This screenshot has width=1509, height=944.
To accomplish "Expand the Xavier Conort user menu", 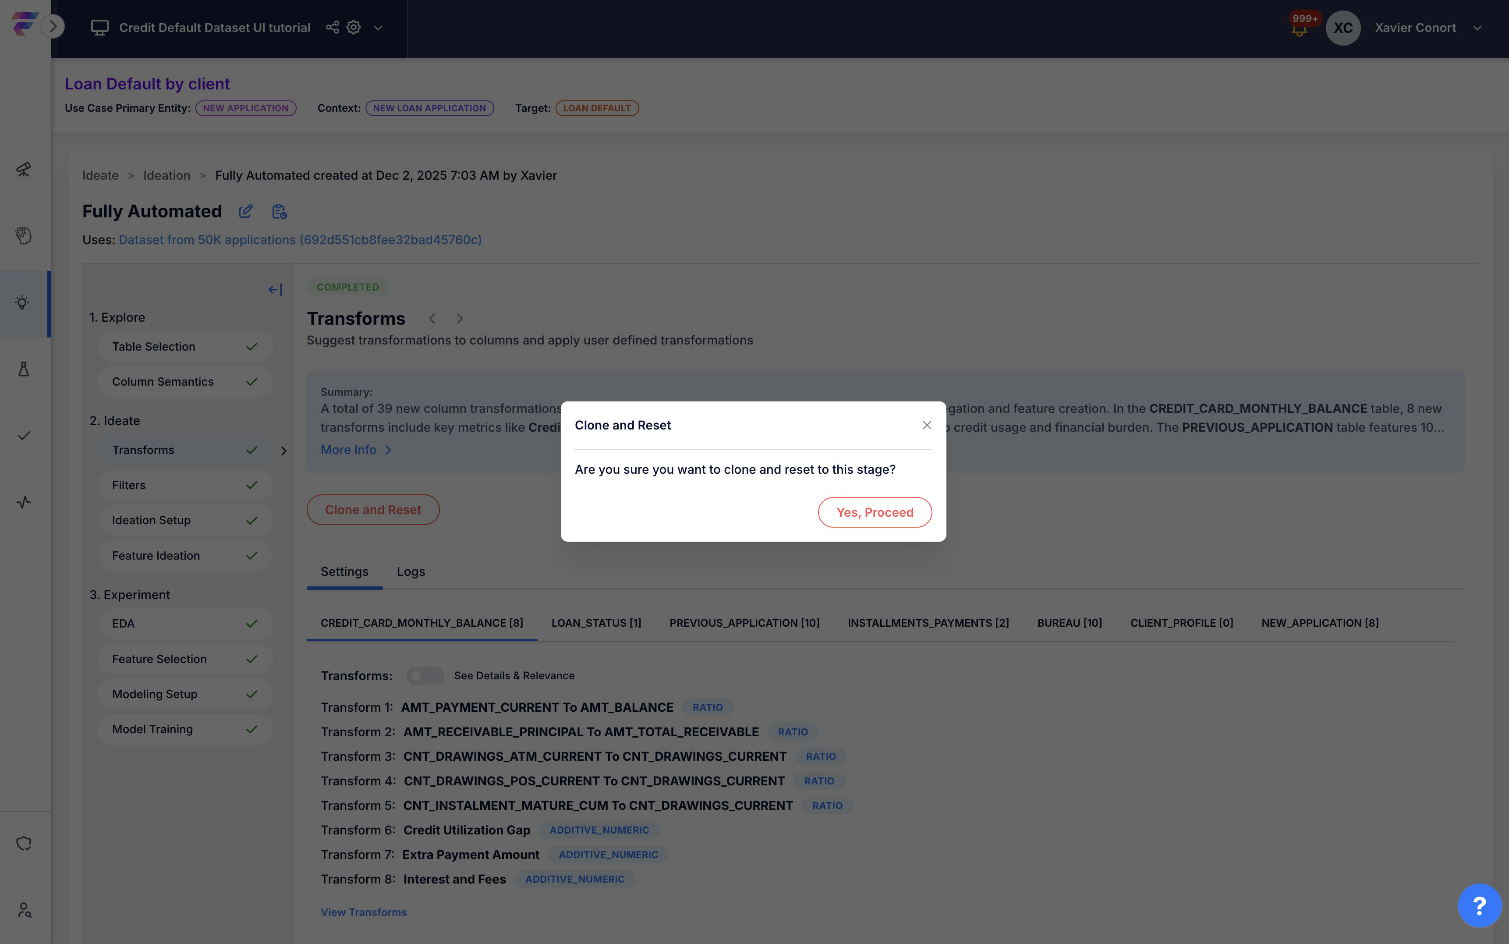I will coord(1477,28).
